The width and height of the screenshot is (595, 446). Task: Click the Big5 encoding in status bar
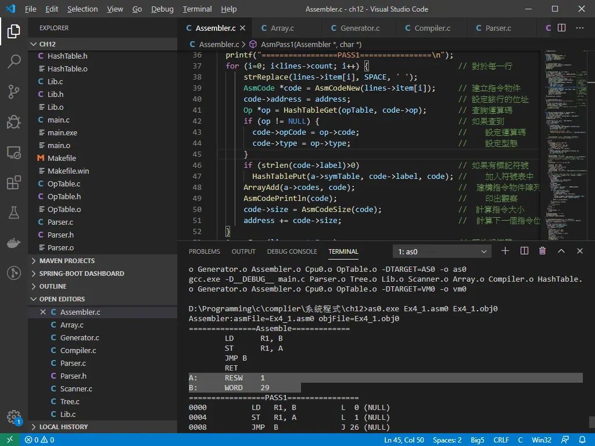[x=478, y=440]
